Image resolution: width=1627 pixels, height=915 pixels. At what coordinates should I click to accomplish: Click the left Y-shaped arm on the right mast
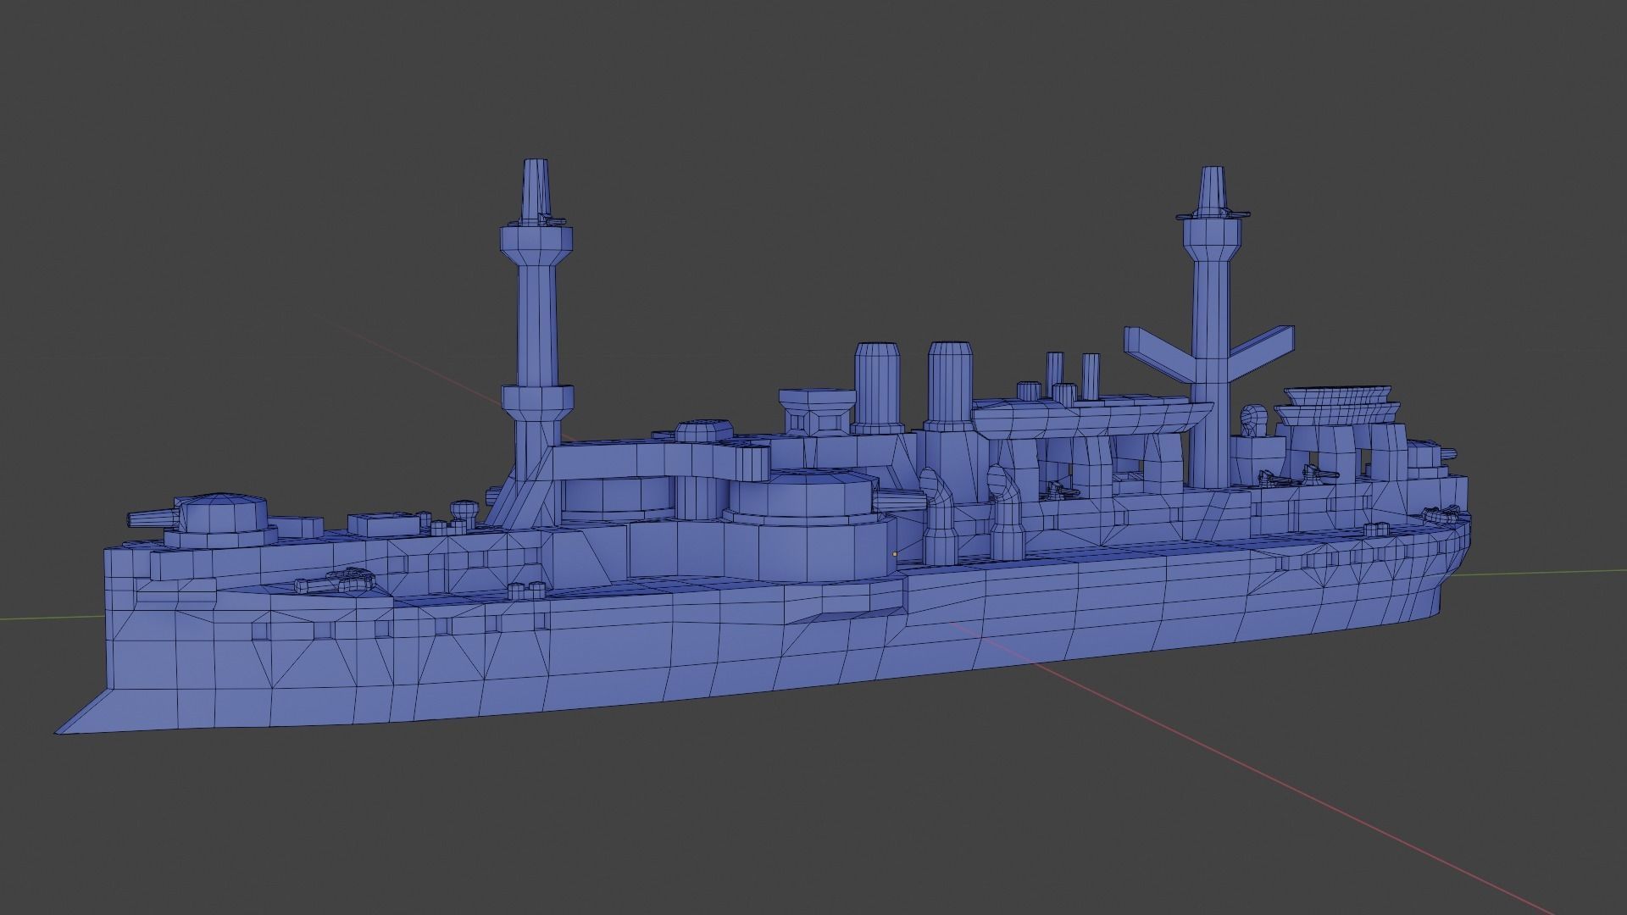click(x=1158, y=355)
